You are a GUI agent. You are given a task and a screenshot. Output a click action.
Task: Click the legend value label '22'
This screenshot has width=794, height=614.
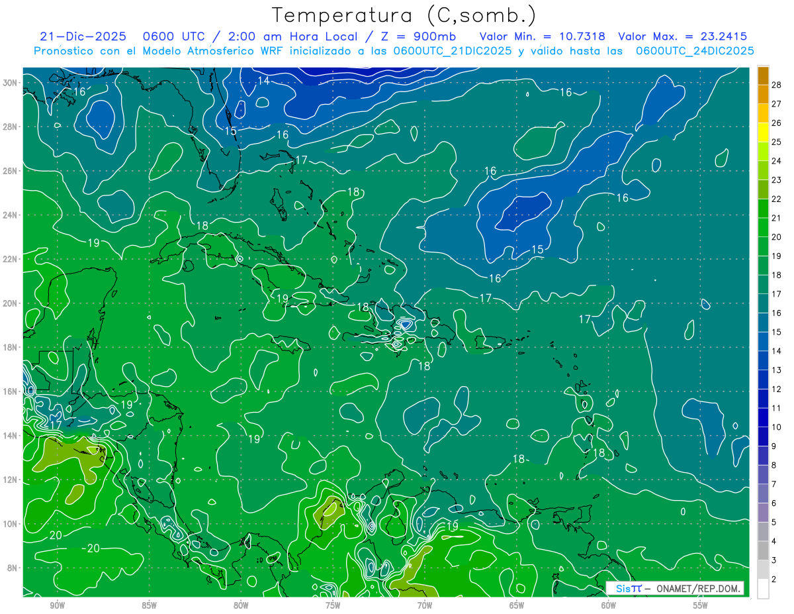[777, 199]
